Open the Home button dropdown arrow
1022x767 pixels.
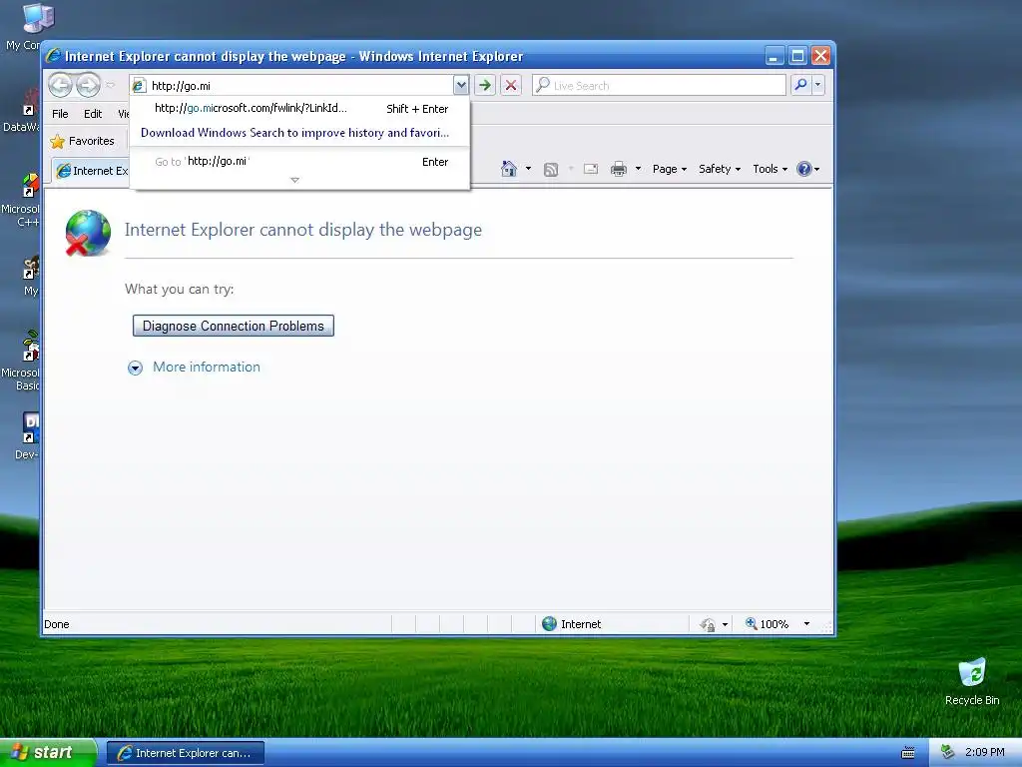pyautogui.click(x=528, y=169)
